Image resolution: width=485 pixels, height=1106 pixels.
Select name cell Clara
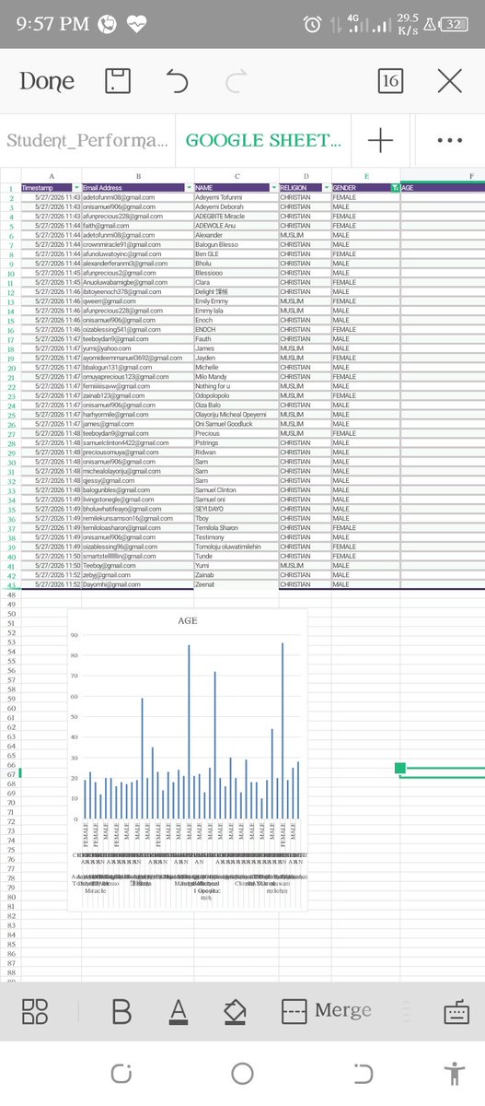pyautogui.click(x=237, y=282)
